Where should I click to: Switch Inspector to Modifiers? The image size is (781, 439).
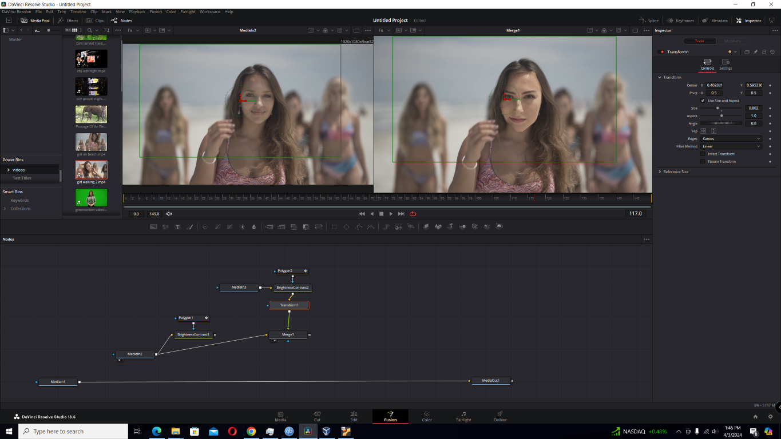(x=732, y=41)
